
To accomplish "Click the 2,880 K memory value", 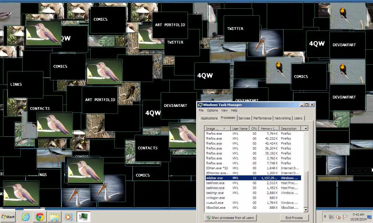I will click(272, 193).
